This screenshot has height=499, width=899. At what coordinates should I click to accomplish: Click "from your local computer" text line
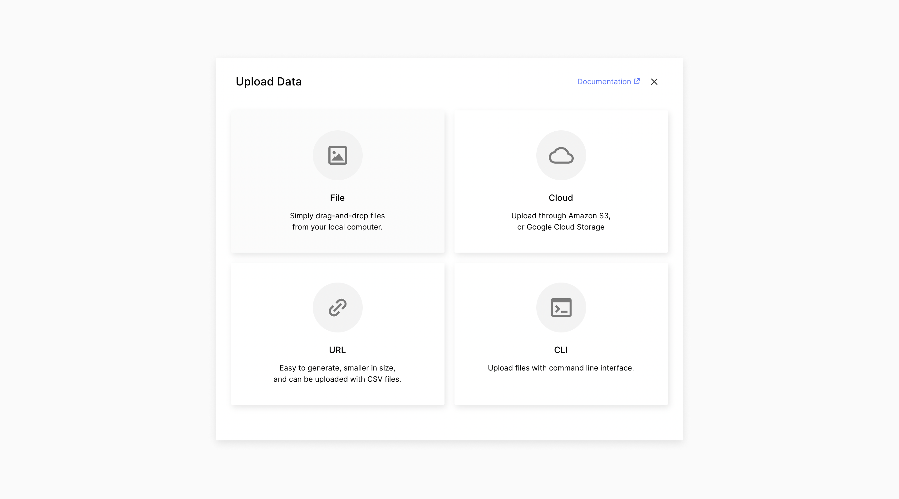point(337,227)
